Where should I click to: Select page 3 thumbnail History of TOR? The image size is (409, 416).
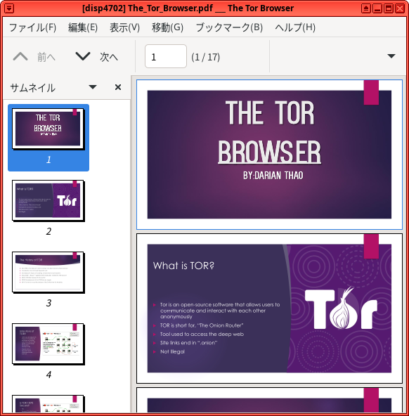(x=48, y=272)
